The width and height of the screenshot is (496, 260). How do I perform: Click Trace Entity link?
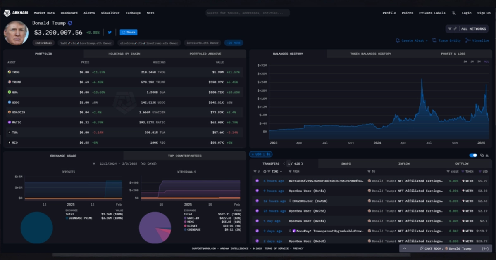pos(446,40)
